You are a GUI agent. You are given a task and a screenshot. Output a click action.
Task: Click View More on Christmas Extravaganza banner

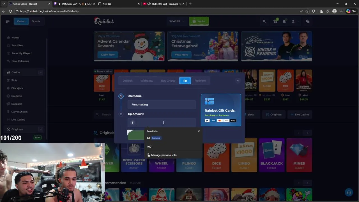point(181,55)
